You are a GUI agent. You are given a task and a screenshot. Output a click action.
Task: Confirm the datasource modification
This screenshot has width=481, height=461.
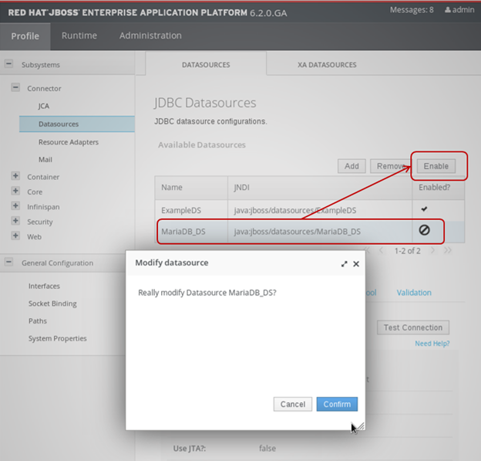point(336,404)
